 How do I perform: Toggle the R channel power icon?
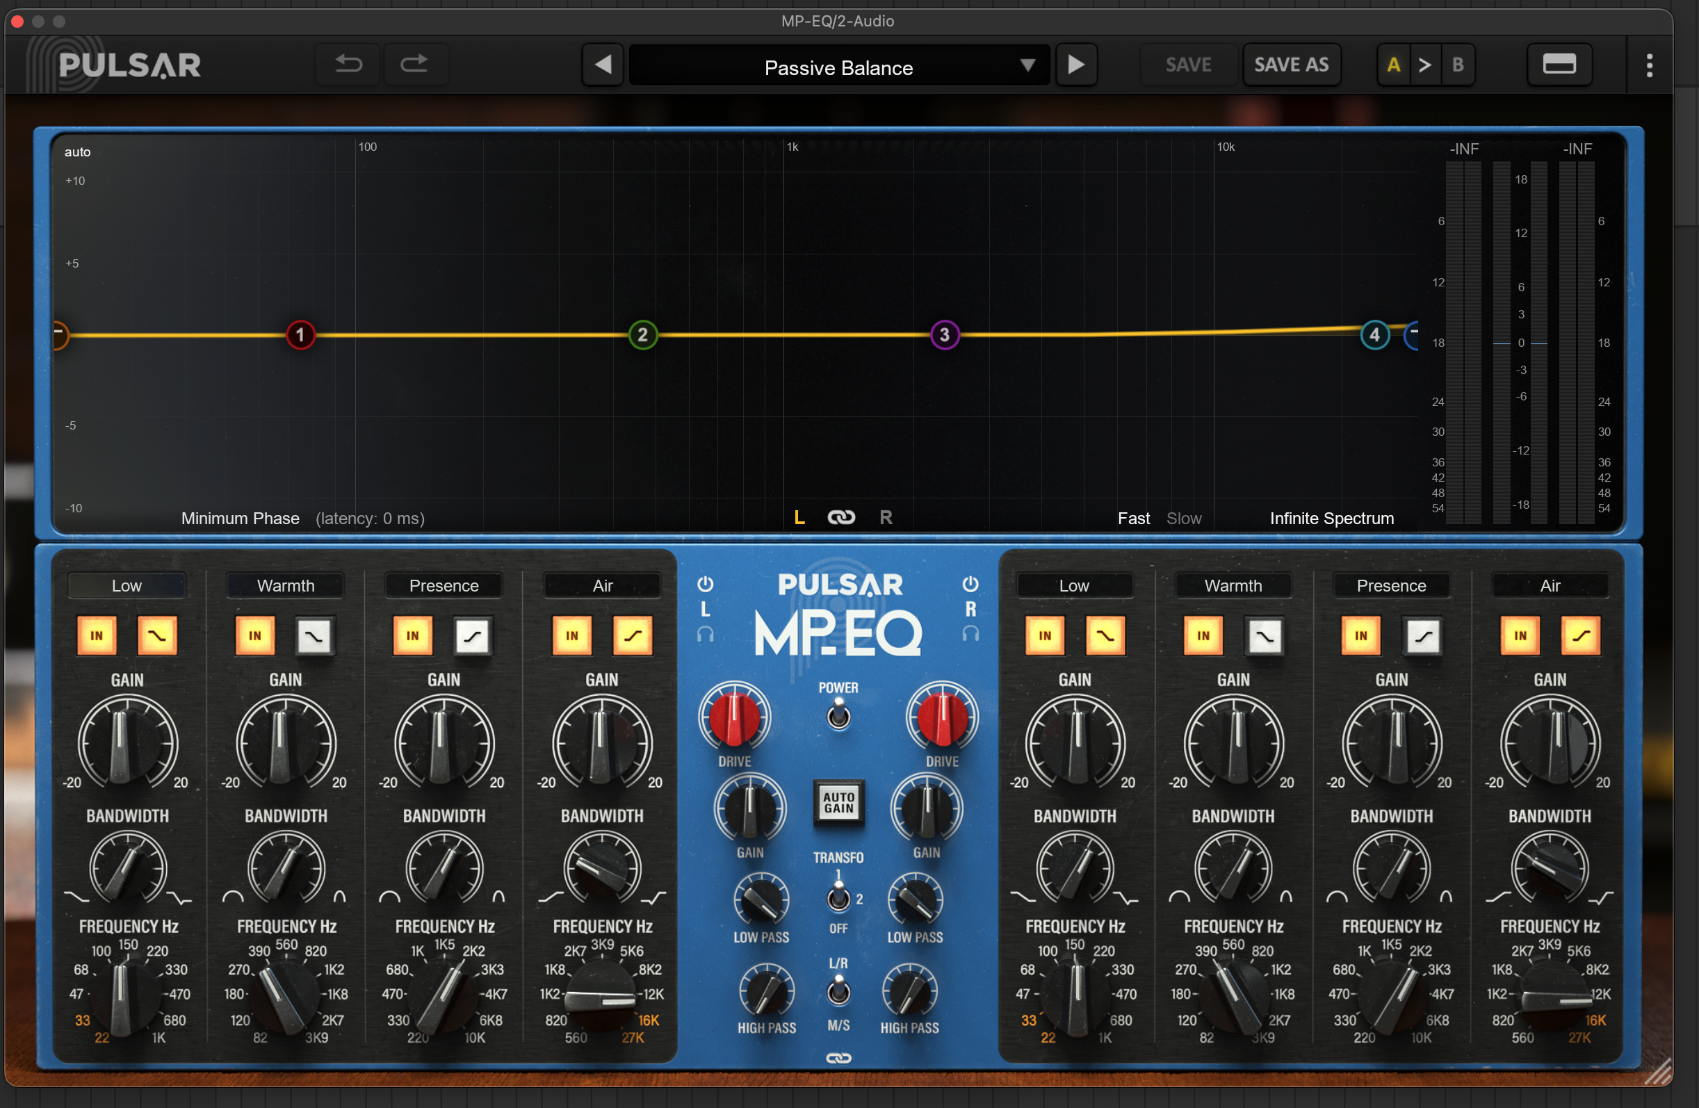pos(970,584)
